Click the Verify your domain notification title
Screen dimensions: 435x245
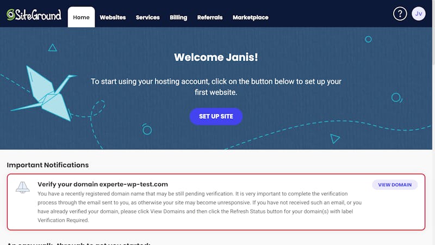[x=103, y=184]
